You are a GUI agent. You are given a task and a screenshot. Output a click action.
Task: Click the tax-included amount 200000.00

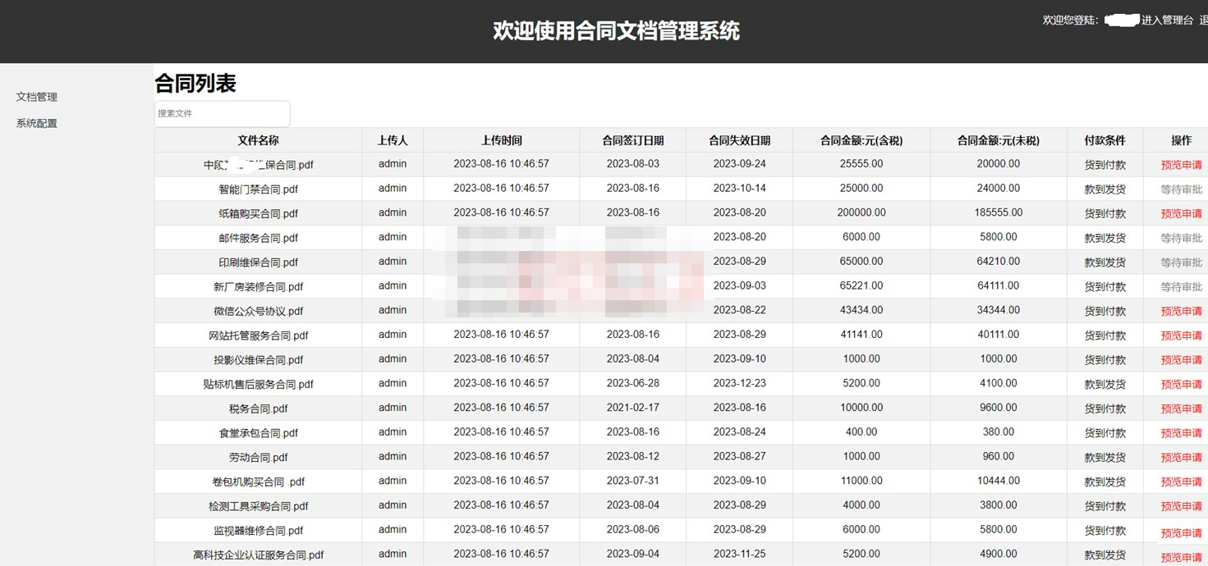pyautogui.click(x=861, y=212)
